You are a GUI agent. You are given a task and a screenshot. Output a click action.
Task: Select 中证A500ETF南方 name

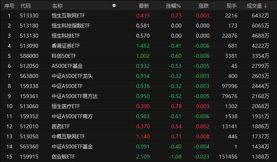tap(72, 116)
